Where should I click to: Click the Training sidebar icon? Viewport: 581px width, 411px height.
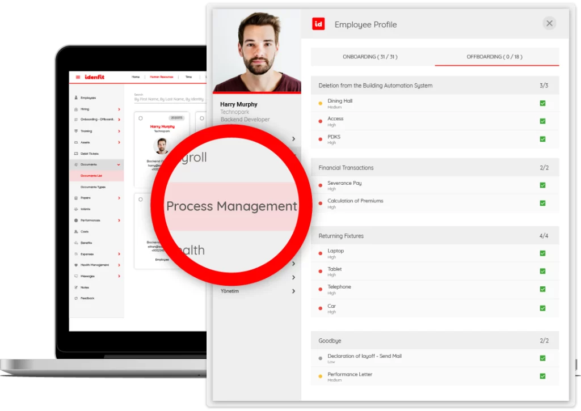tap(76, 131)
